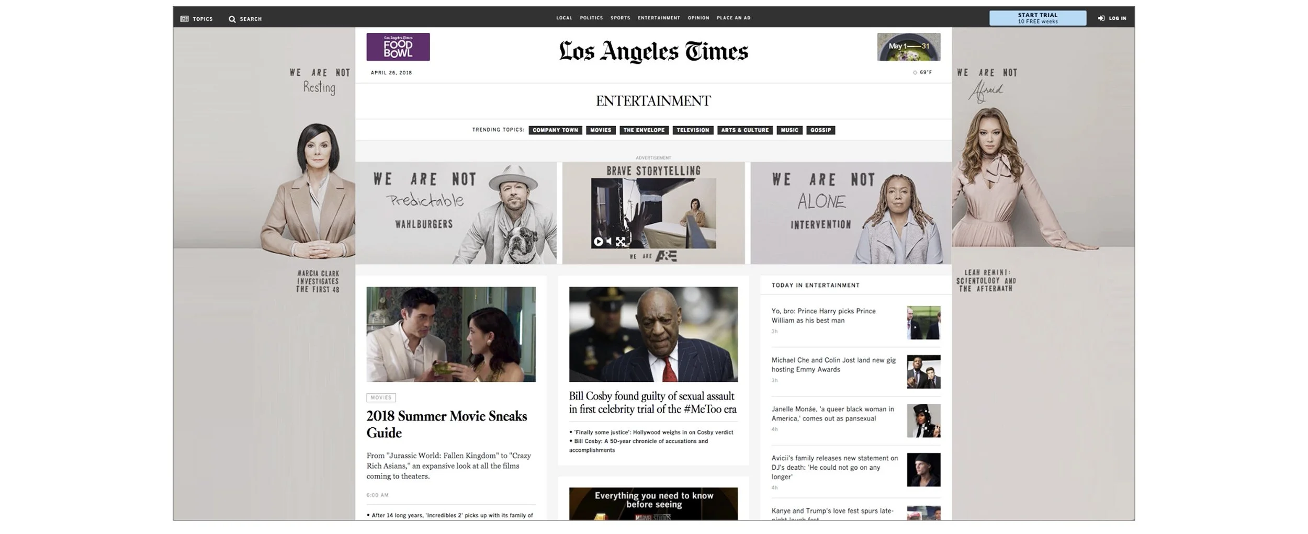Click the Log In link
The image size is (1308, 534).
1118,18
